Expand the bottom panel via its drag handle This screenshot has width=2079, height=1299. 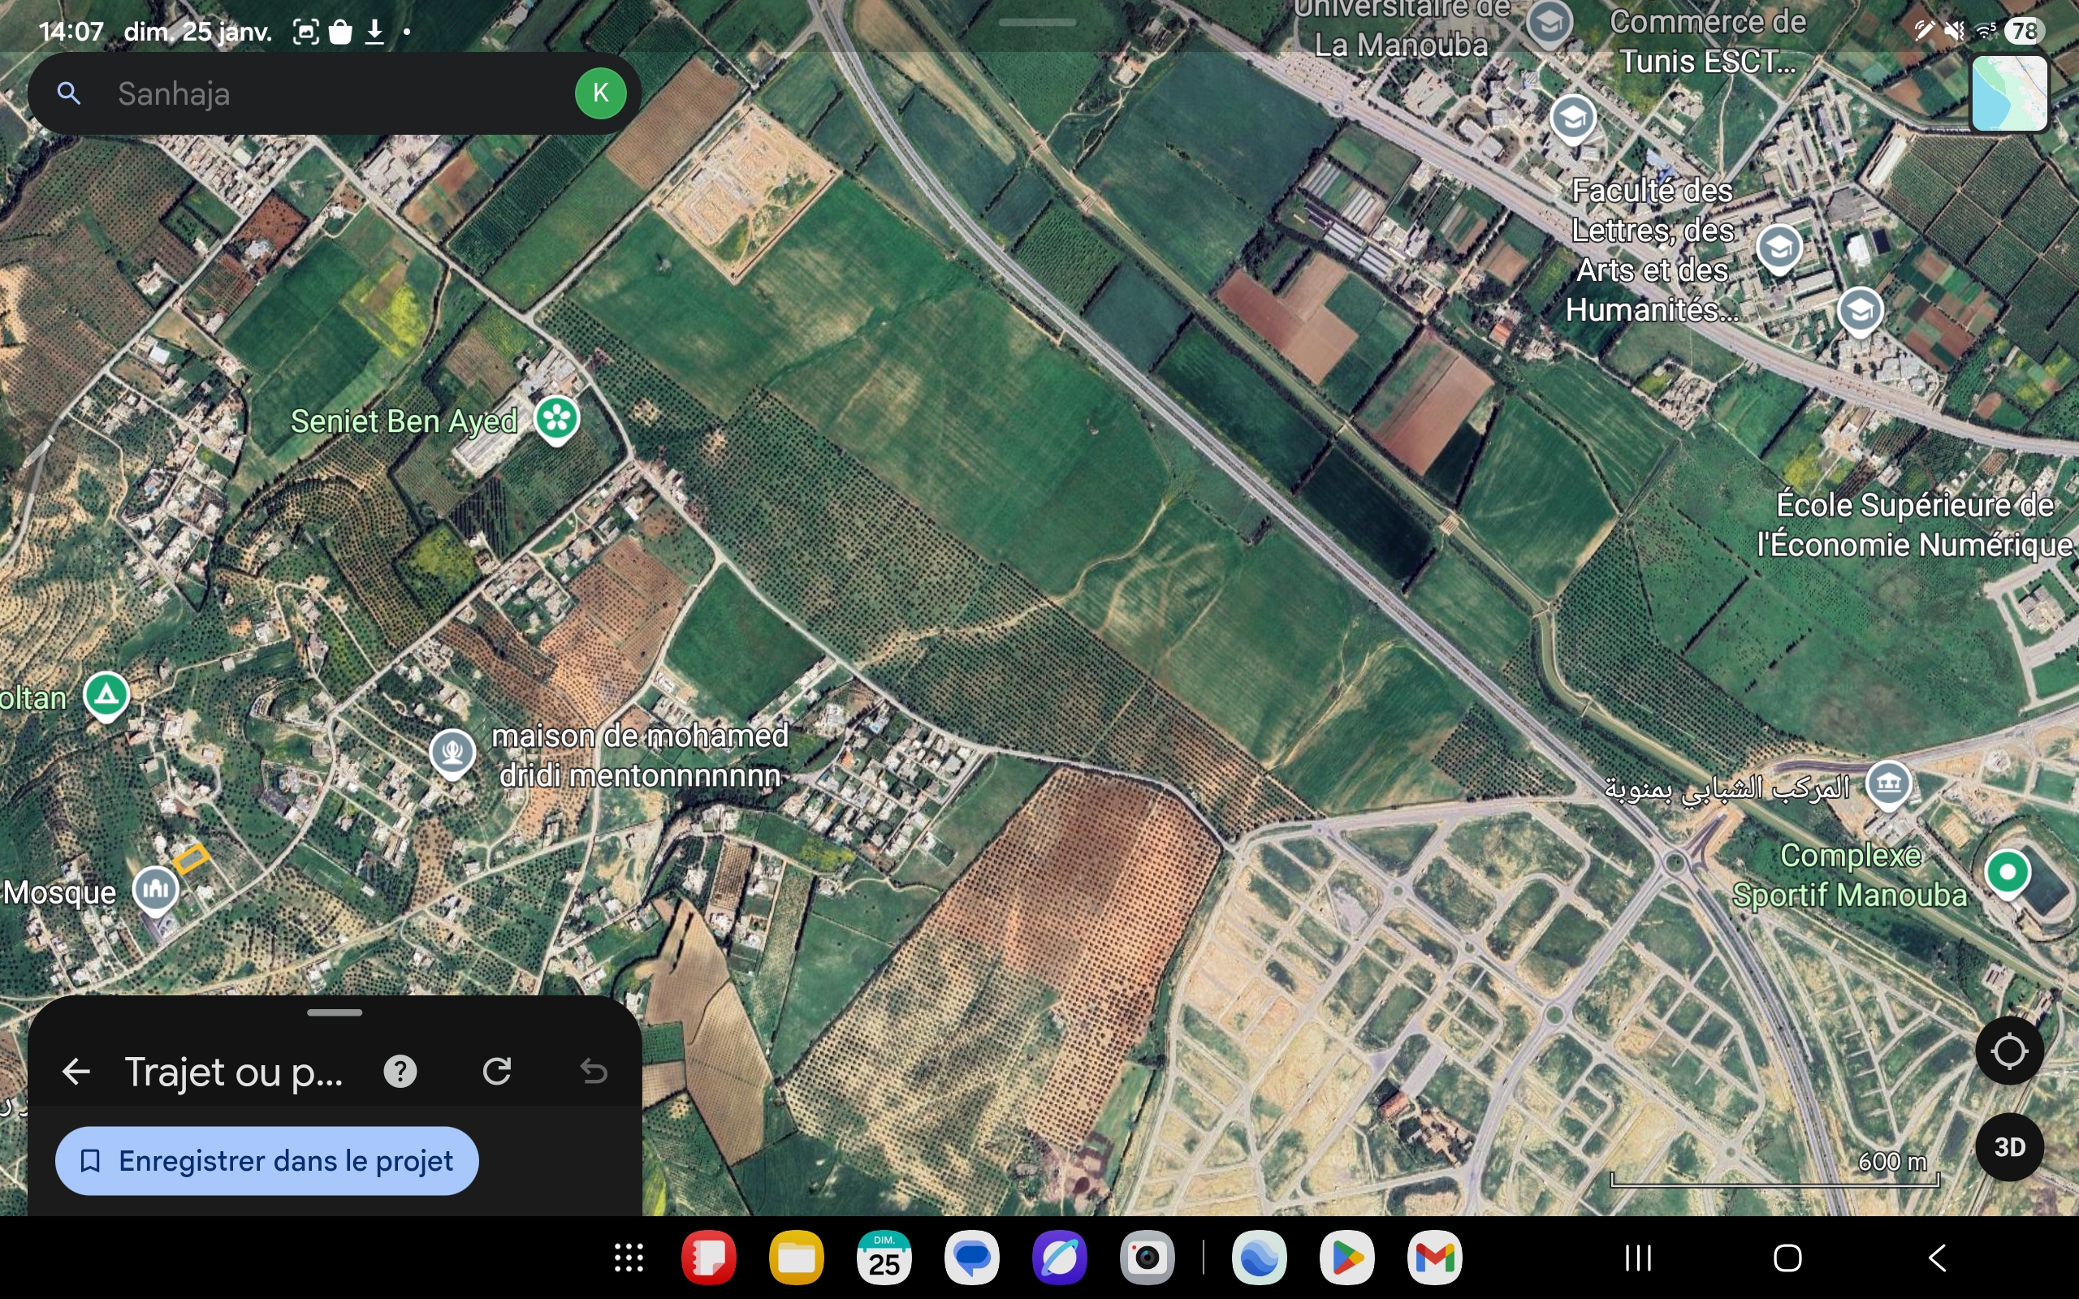[x=335, y=1012]
